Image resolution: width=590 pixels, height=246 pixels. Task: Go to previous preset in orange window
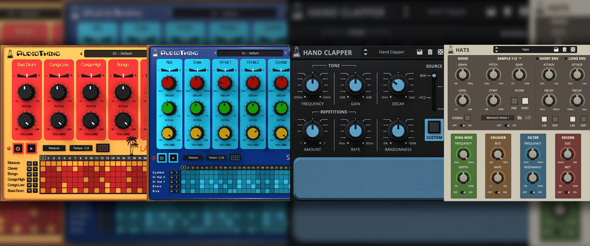(x=81, y=53)
